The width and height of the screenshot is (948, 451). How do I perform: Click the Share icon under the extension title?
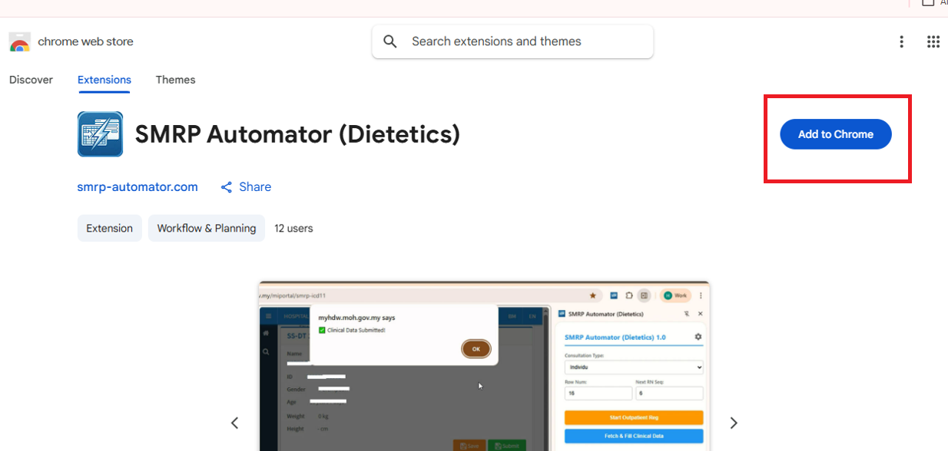tap(226, 186)
